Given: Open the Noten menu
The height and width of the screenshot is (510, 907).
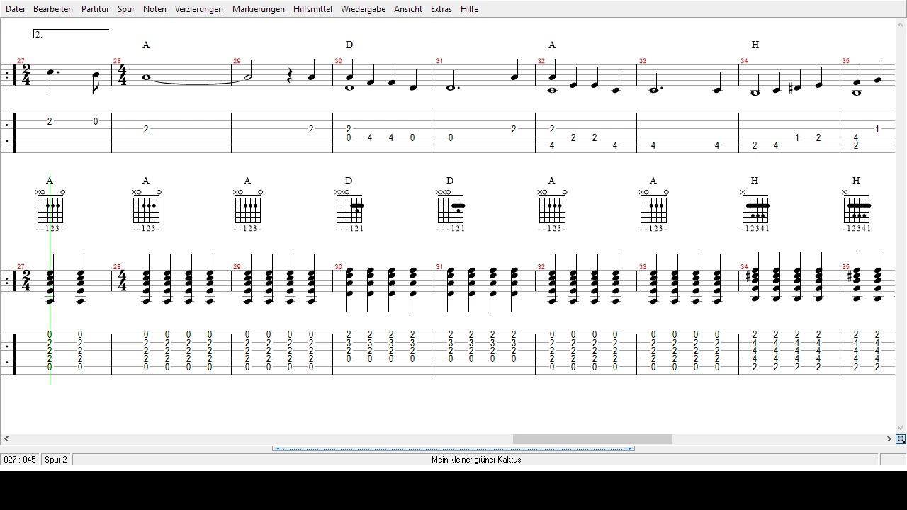Looking at the screenshot, I should (154, 9).
